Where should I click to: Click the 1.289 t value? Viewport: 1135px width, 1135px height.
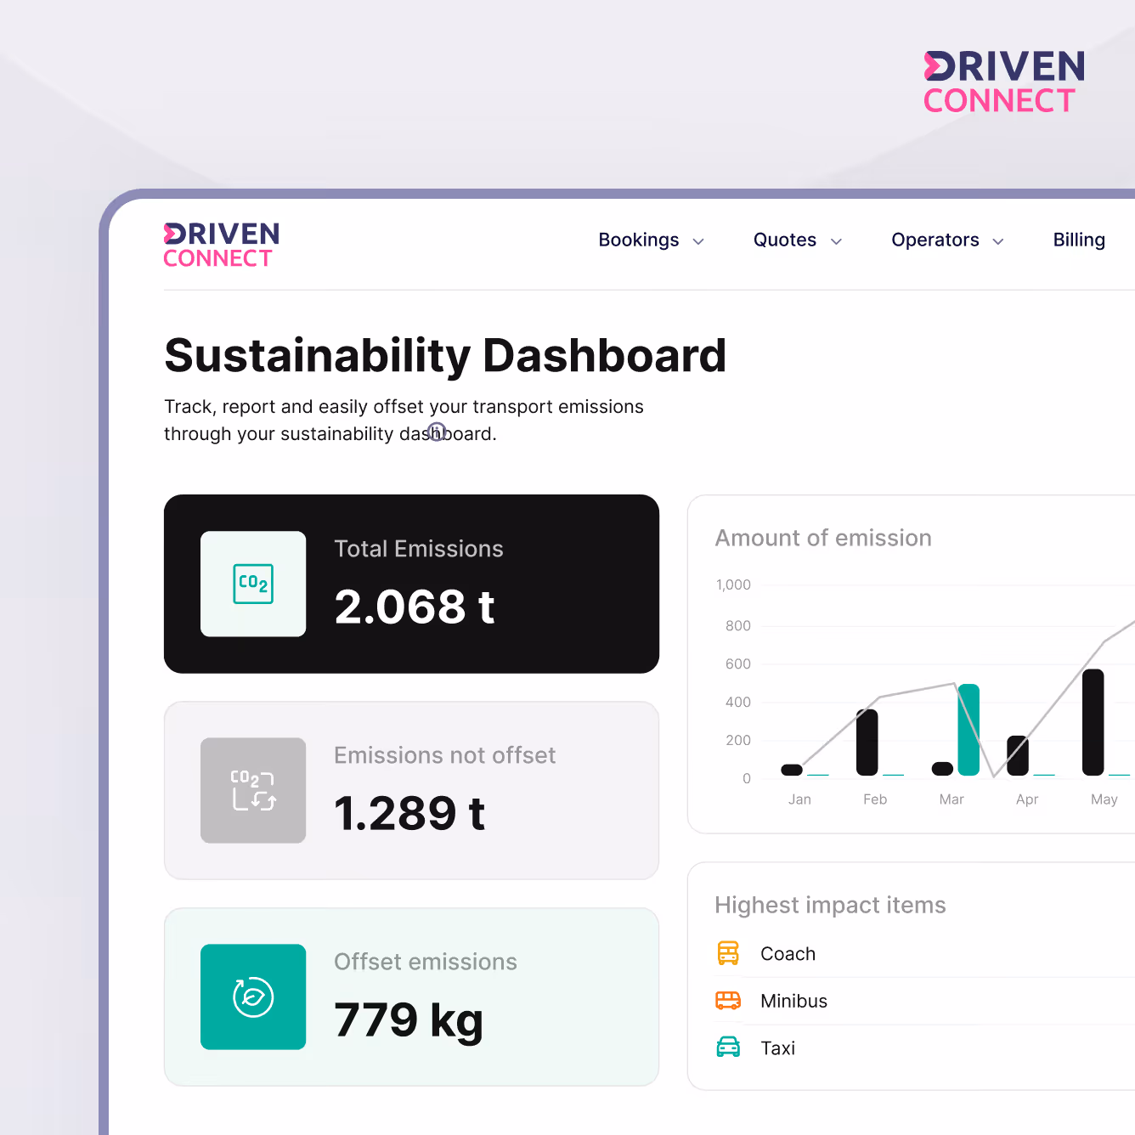coord(409,813)
